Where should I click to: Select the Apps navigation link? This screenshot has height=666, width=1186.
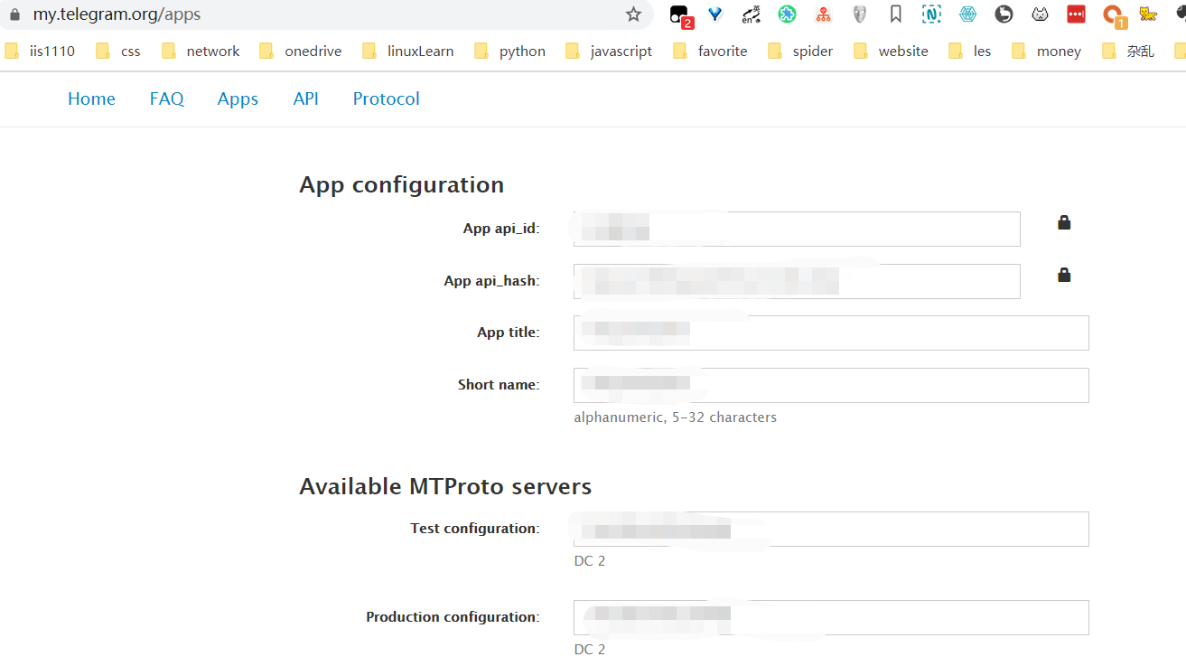coord(238,98)
